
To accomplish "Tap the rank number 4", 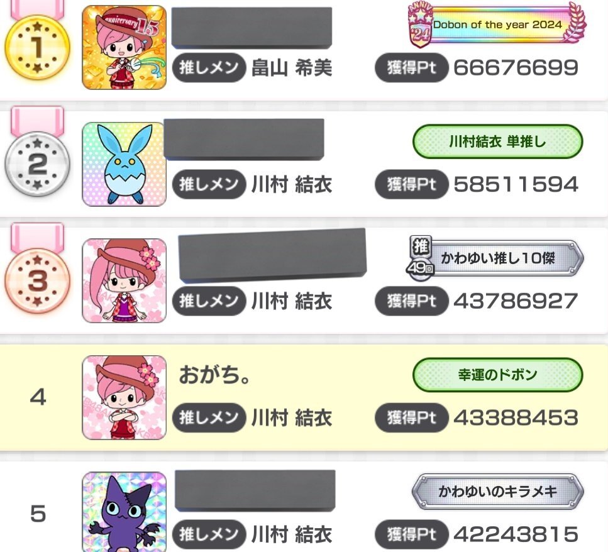I will pyautogui.click(x=38, y=397).
